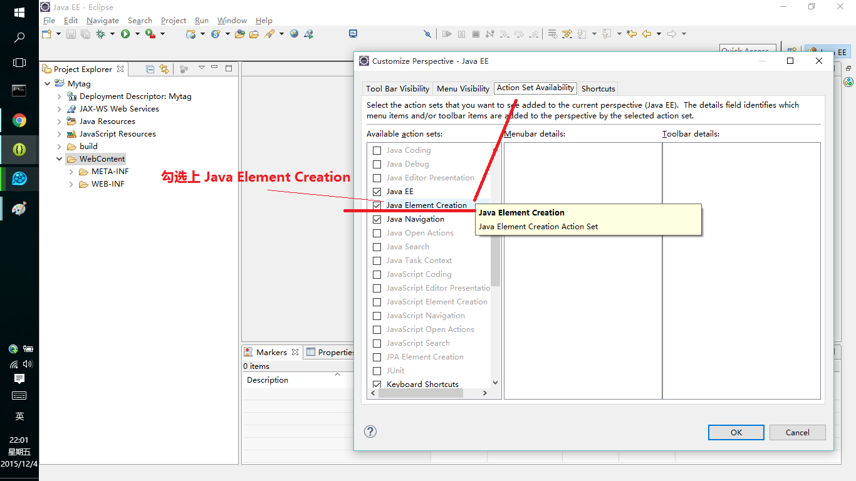Viewport: 856px width, 481px height.
Task: Open the Project Explorer View Menu dropdown
Action: [x=201, y=68]
